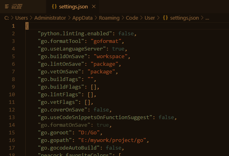Screen dimensions: 229x156
Task: Open the Roaming breadcrumb segment
Action: tap(109, 18)
